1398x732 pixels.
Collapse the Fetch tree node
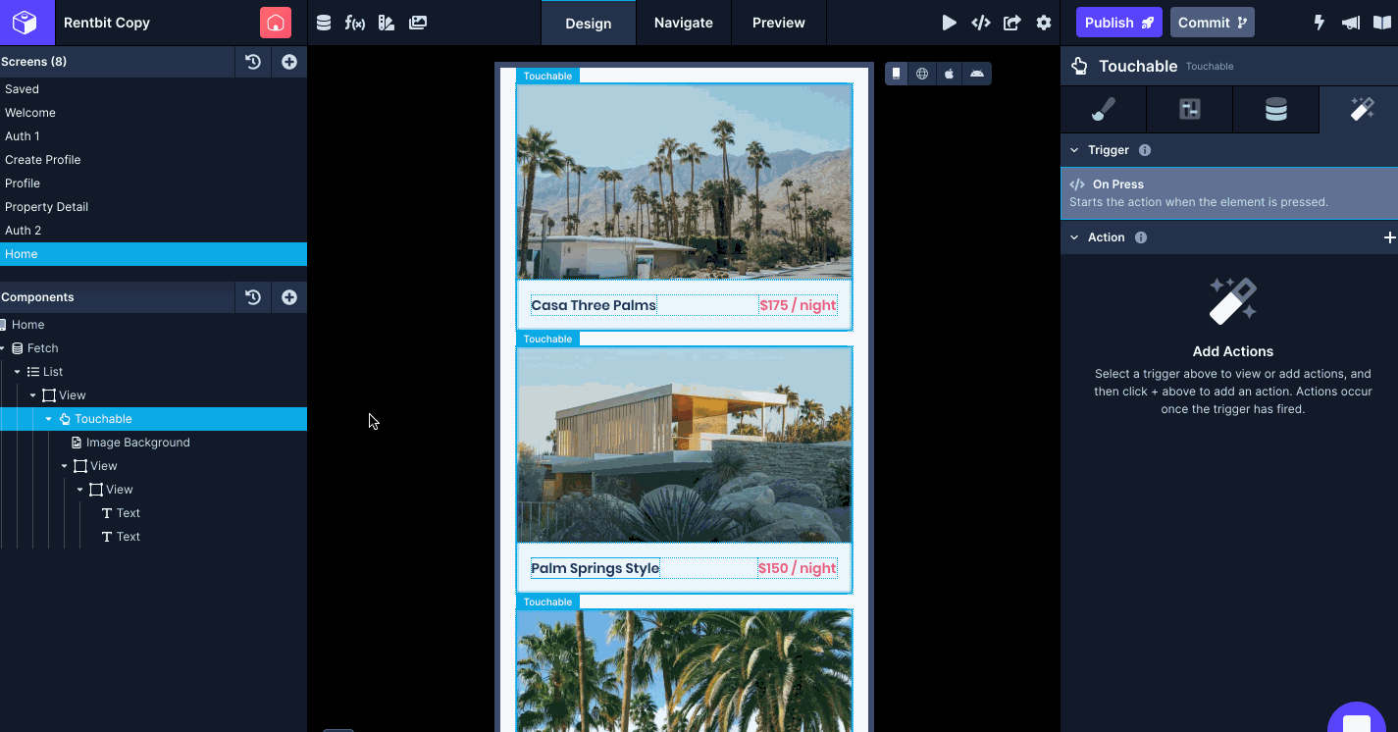[x=3, y=348]
